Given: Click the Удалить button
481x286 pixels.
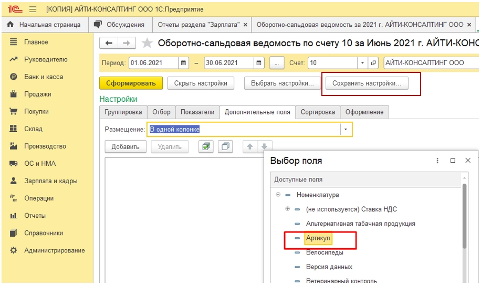Looking at the screenshot, I should pyautogui.click(x=170, y=147).
